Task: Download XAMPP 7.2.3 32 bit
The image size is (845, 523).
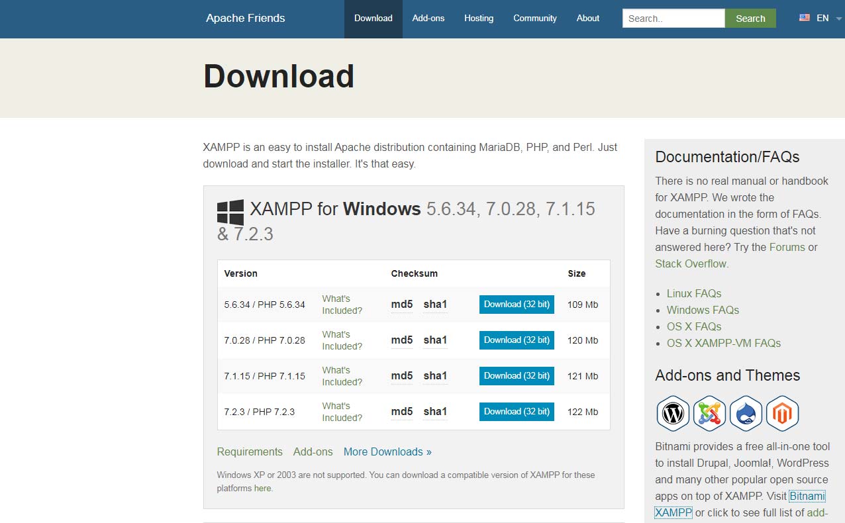Action: (517, 412)
